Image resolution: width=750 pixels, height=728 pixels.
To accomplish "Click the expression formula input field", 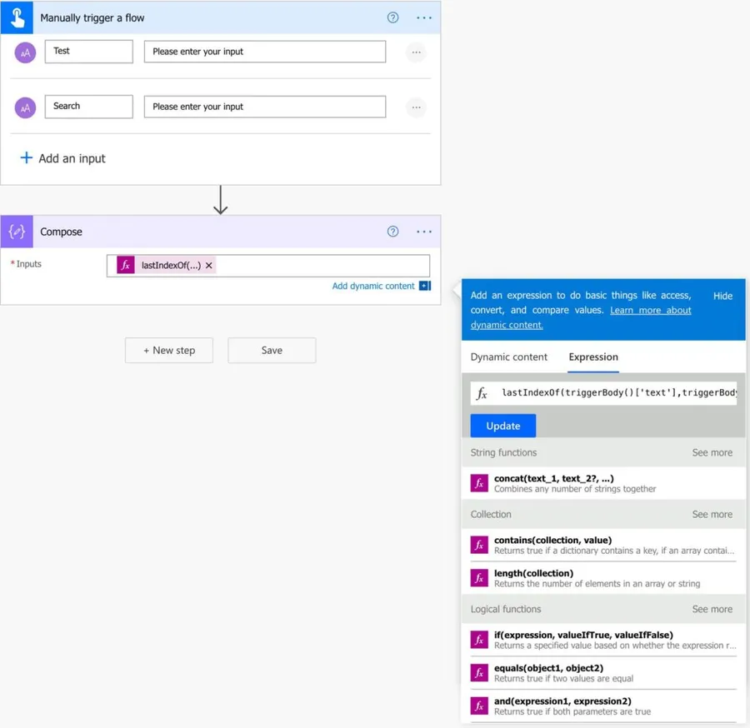I will (x=617, y=393).
